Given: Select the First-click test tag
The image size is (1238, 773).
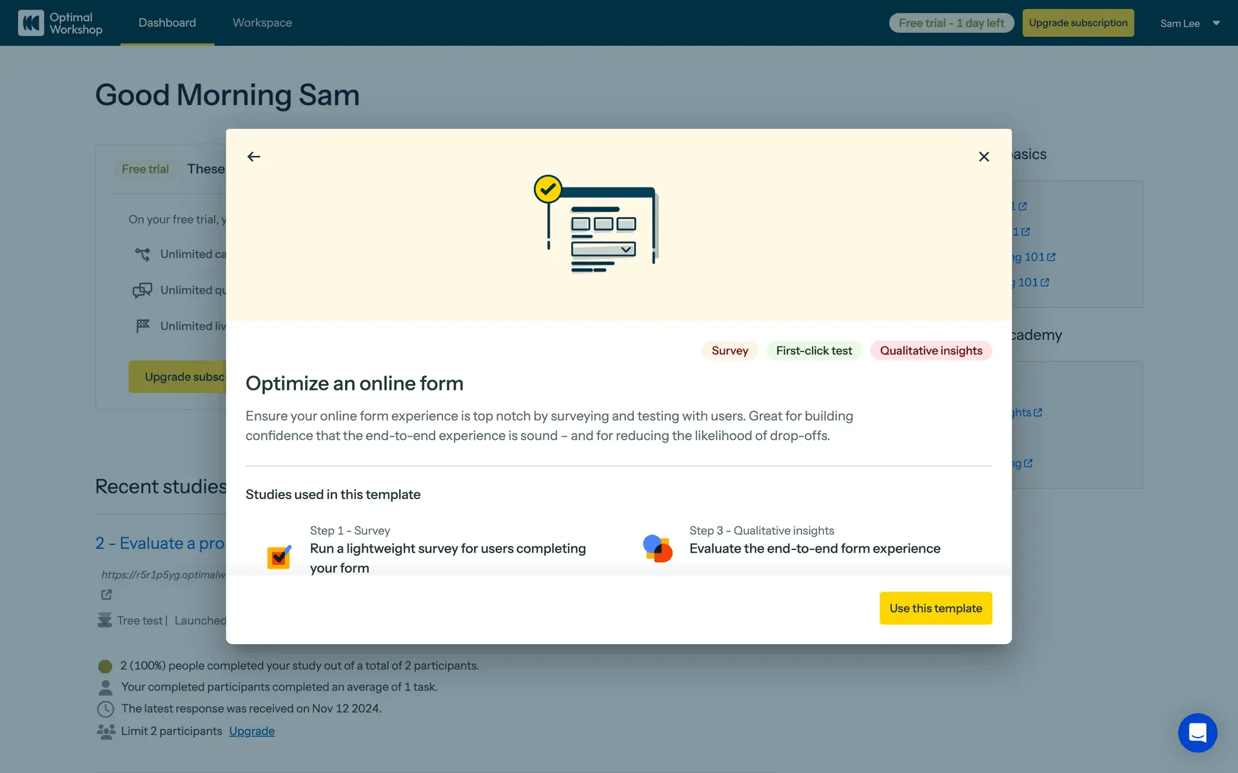Looking at the screenshot, I should tap(814, 350).
